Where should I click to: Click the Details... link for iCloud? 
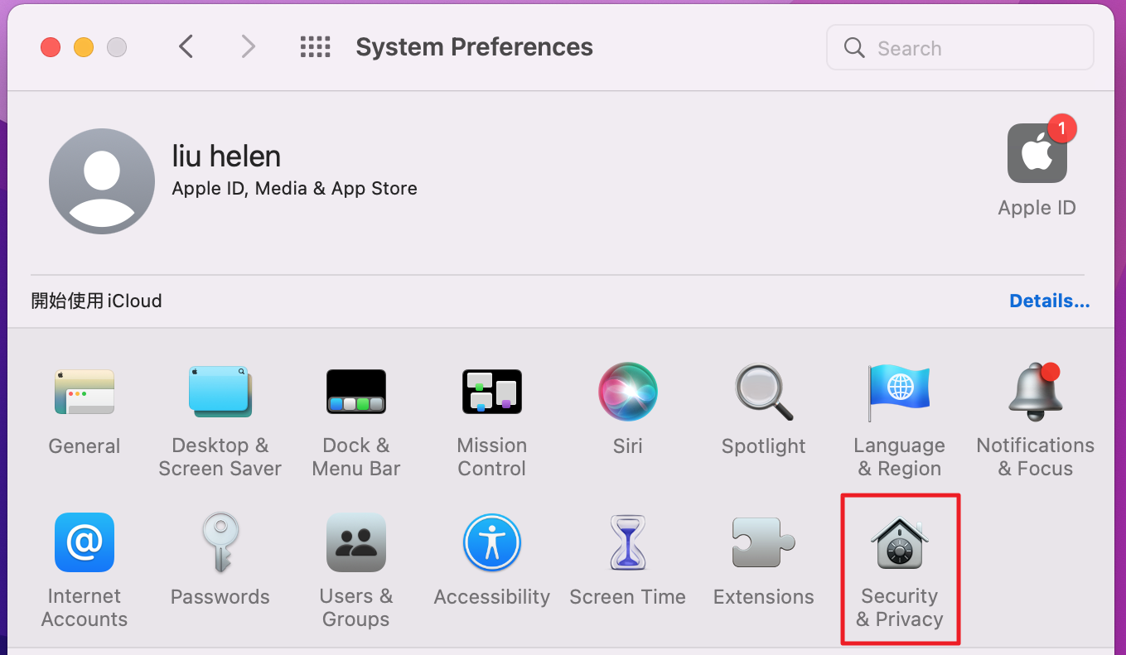(x=1049, y=301)
